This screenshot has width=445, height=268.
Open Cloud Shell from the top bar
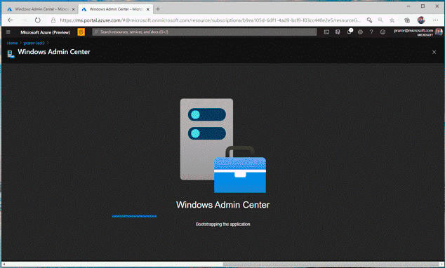coord(326,32)
